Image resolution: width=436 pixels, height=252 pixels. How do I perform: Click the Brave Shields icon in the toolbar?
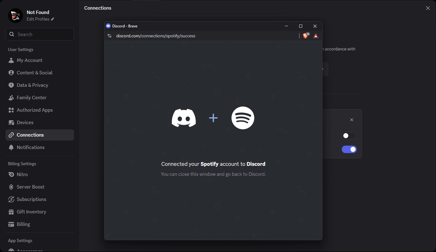pyautogui.click(x=305, y=35)
